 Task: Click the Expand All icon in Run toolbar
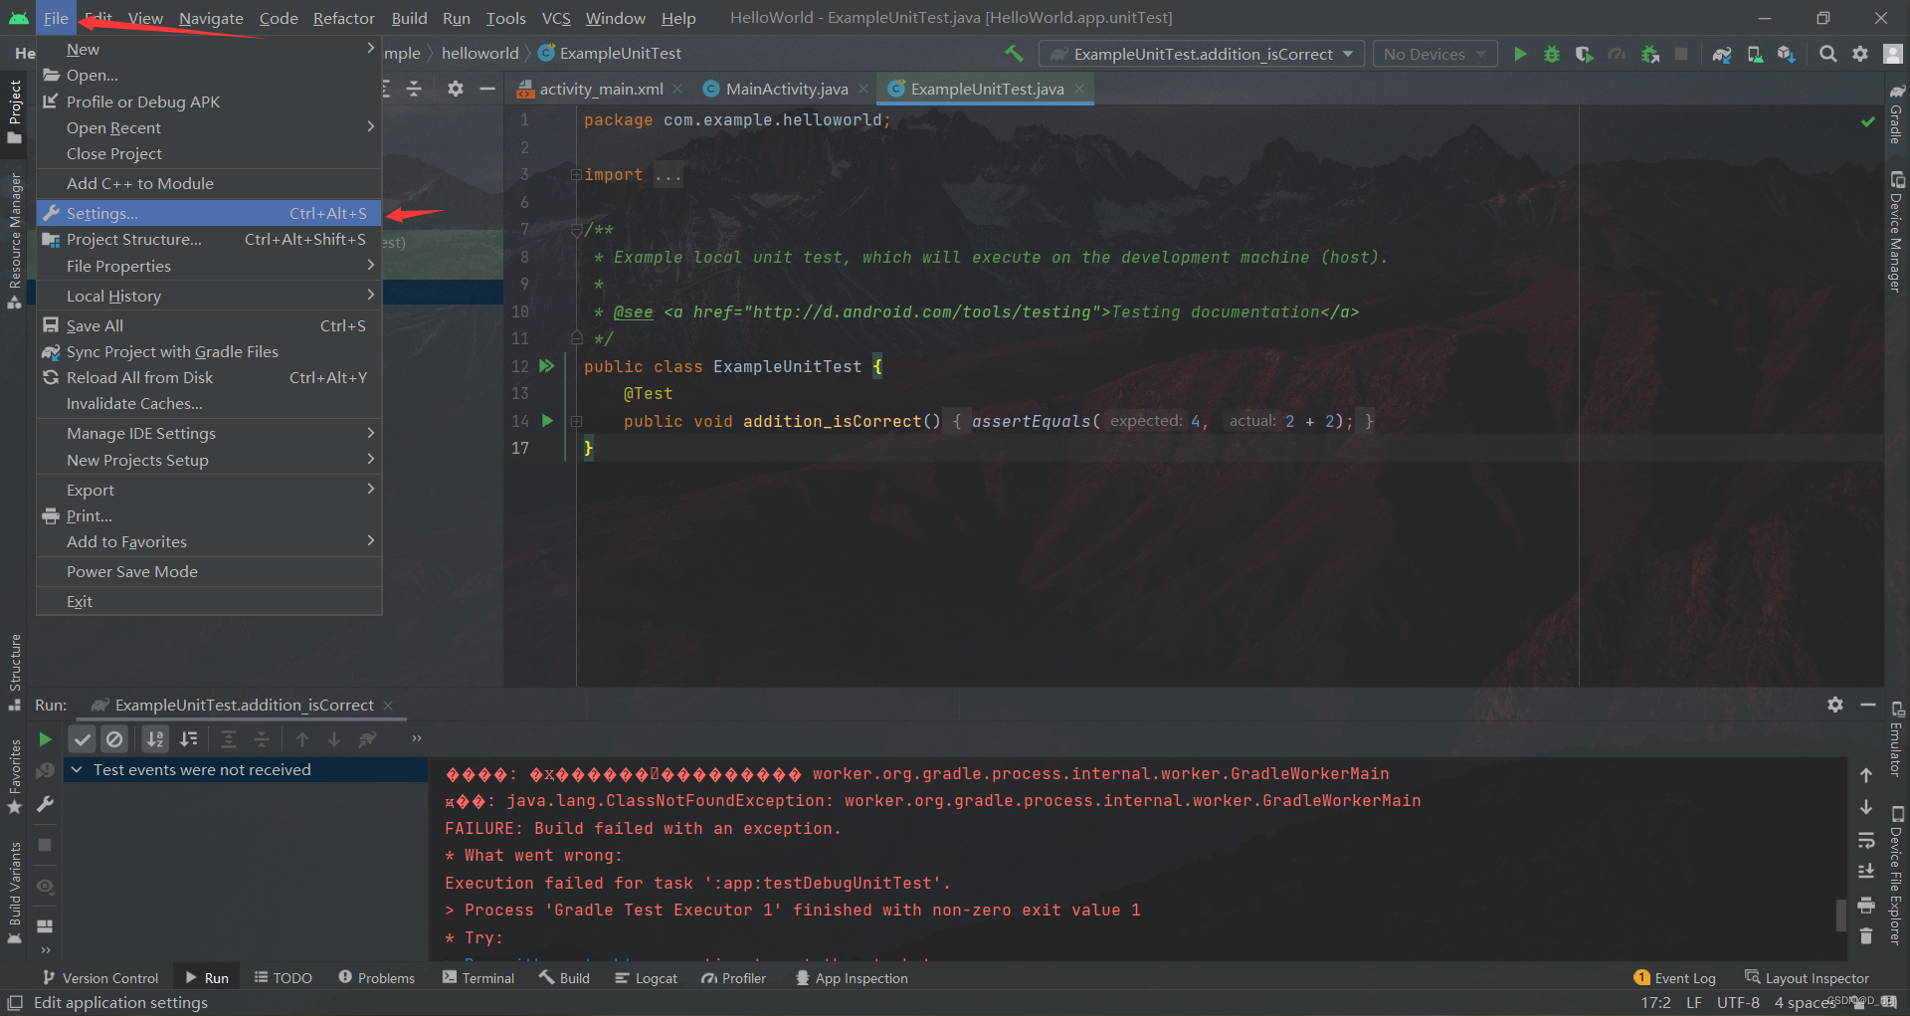229,739
